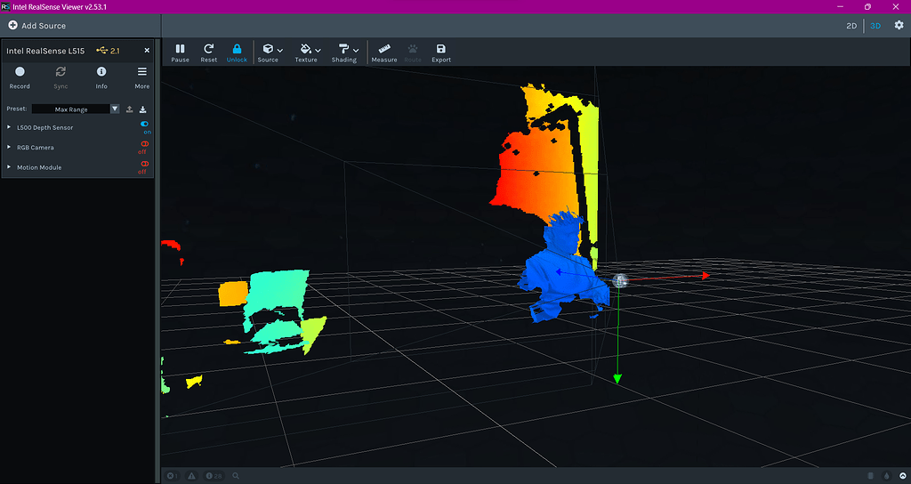This screenshot has height=484, width=911.
Task: Expand the L500 Depth Sensor settings
Action: coord(10,127)
